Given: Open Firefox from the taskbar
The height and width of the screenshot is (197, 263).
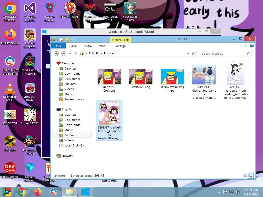Looking at the screenshot, I should [38, 192].
